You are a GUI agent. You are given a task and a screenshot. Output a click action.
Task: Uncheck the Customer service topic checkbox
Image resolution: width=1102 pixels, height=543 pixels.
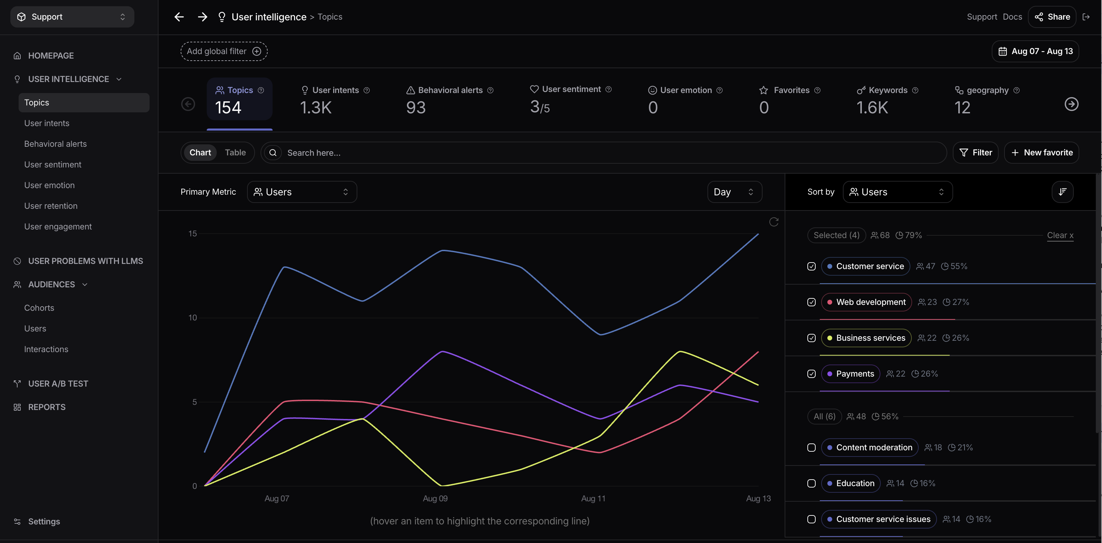[811, 266]
